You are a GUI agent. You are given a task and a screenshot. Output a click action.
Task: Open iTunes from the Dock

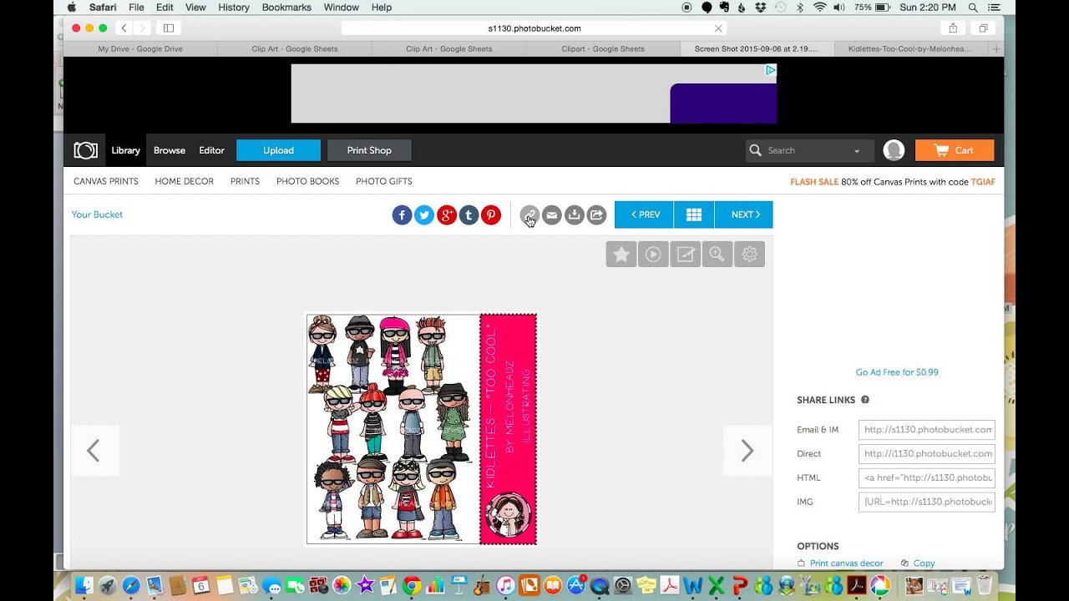point(505,585)
